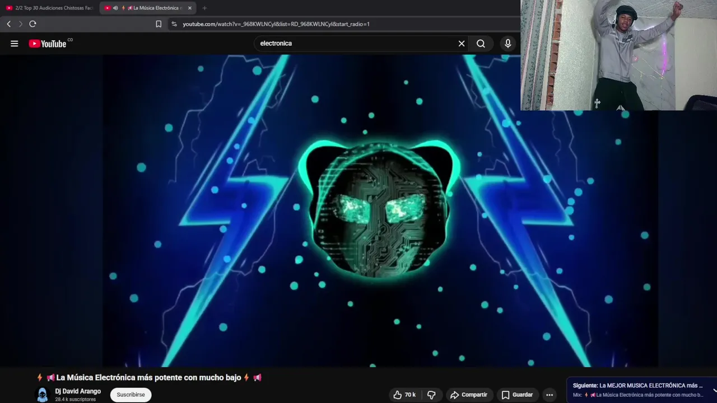Click the Mix: La Música Electrónica playlist label

pos(637,395)
